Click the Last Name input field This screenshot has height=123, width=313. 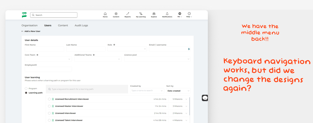86,49
